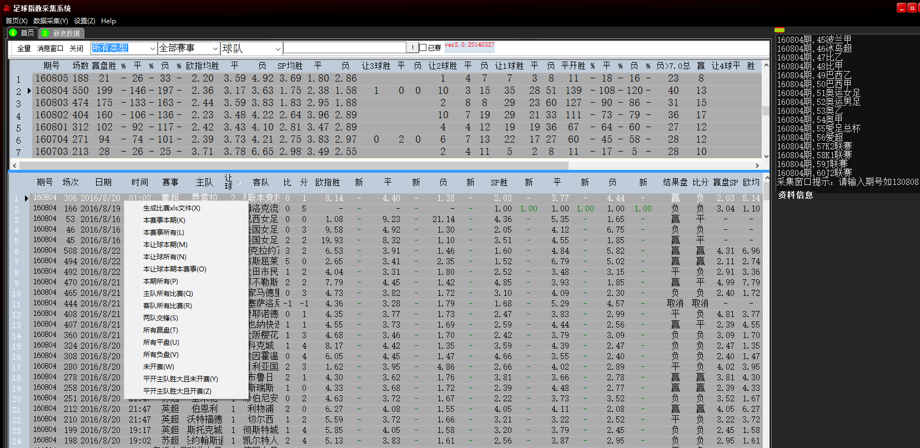Click the application icon in title bar
This screenshot has height=448, width=920.
[7, 8]
